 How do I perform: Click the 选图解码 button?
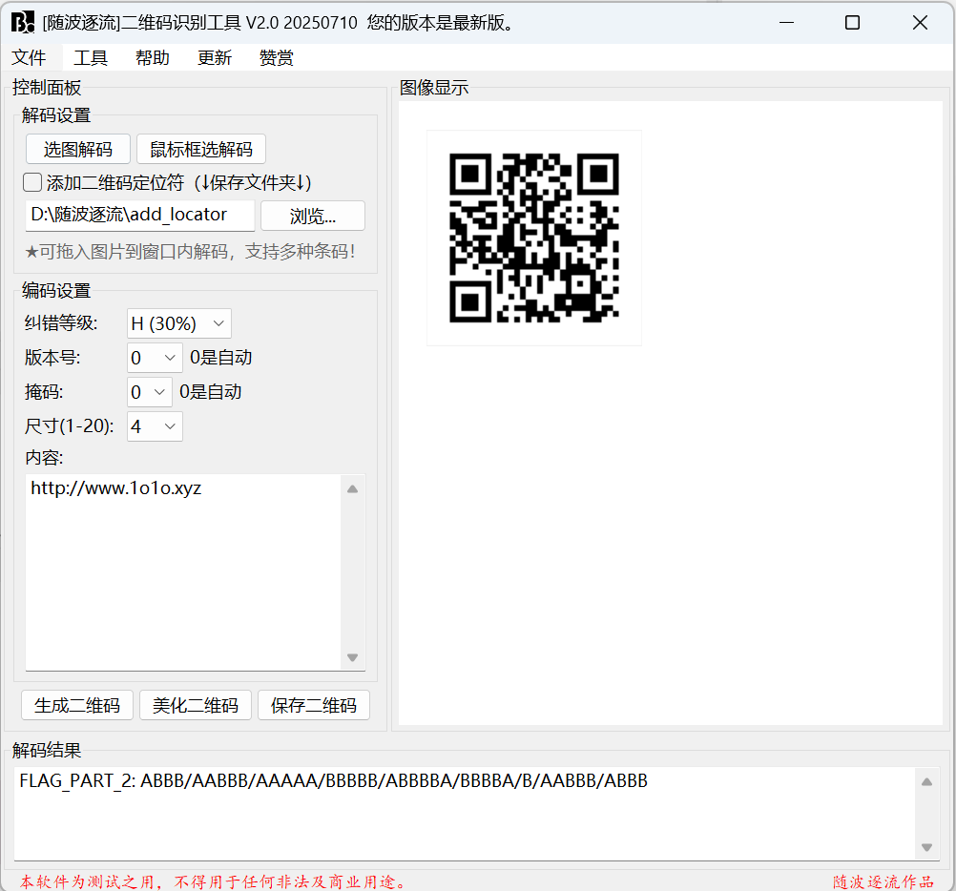[x=77, y=150]
